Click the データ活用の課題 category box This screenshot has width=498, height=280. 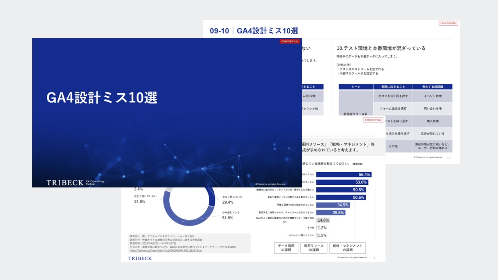(x=286, y=248)
